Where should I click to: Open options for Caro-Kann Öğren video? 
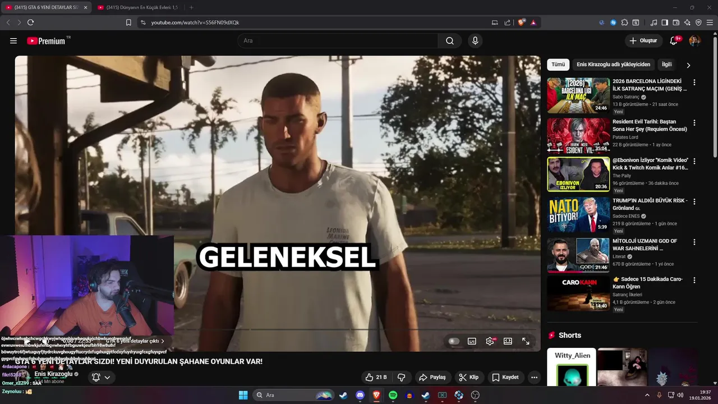(x=694, y=280)
